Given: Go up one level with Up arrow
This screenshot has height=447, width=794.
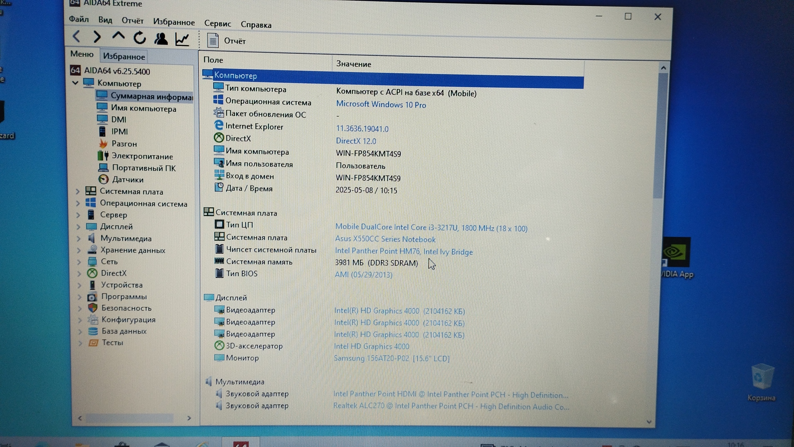Looking at the screenshot, I should click(x=118, y=37).
